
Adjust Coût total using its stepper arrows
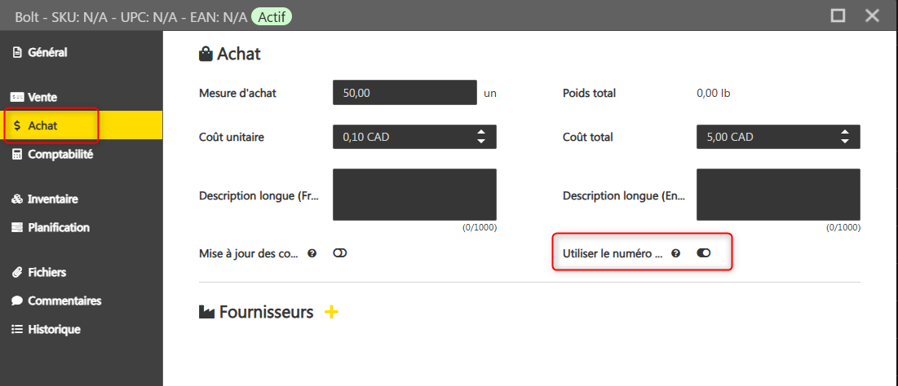pyautogui.click(x=845, y=137)
